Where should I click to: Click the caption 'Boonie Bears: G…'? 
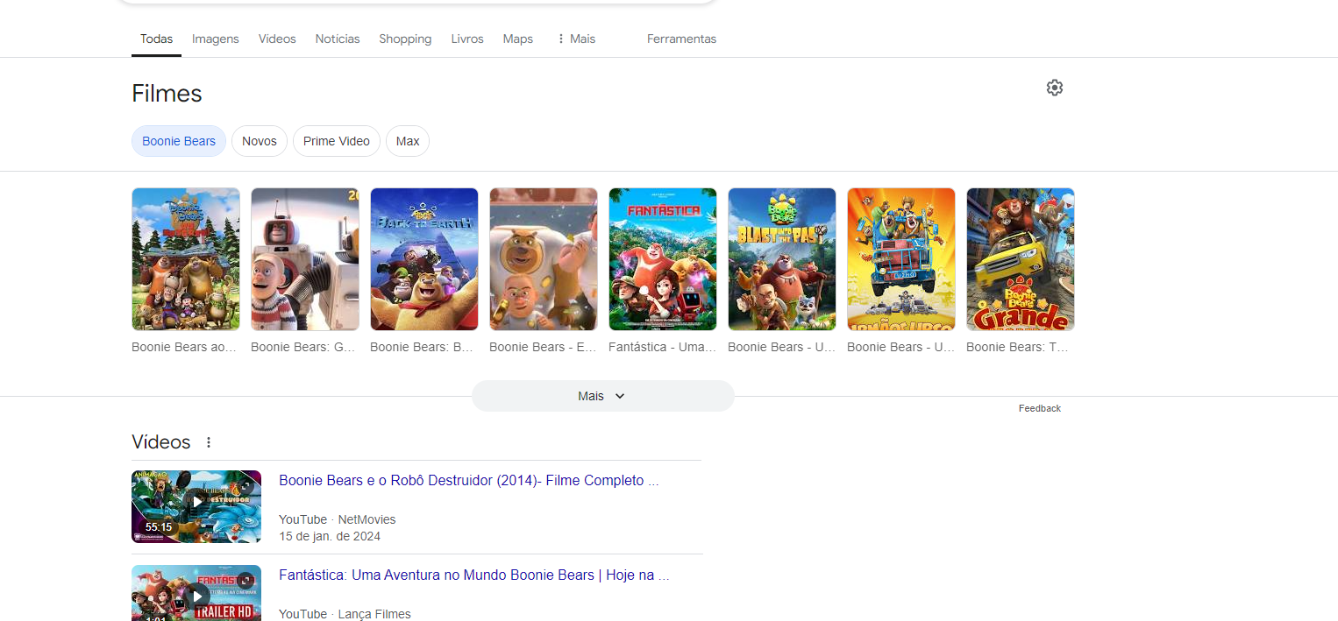tap(303, 347)
